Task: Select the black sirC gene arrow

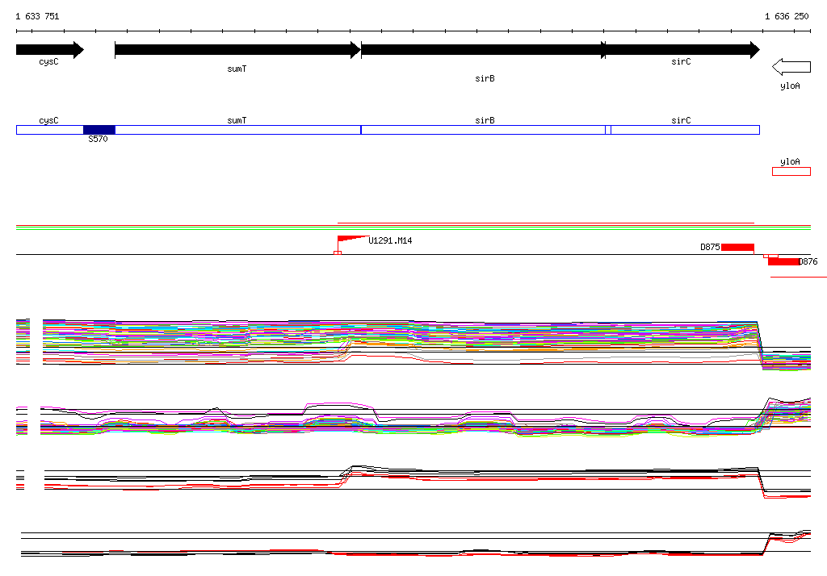Action: pos(682,50)
